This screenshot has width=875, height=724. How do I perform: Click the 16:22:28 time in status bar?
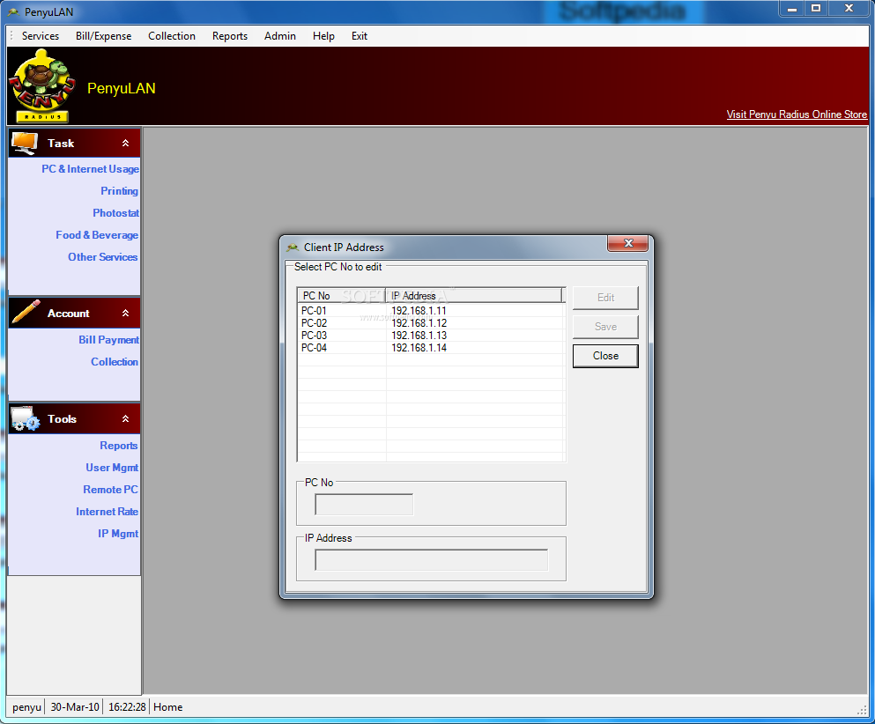(x=127, y=707)
